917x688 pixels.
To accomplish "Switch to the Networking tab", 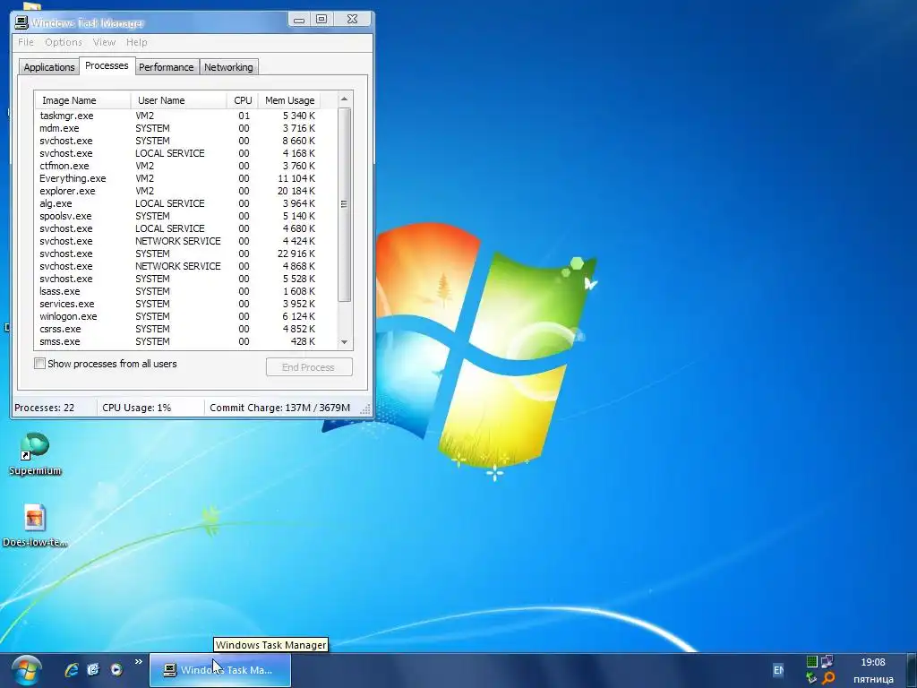I will pos(228,67).
